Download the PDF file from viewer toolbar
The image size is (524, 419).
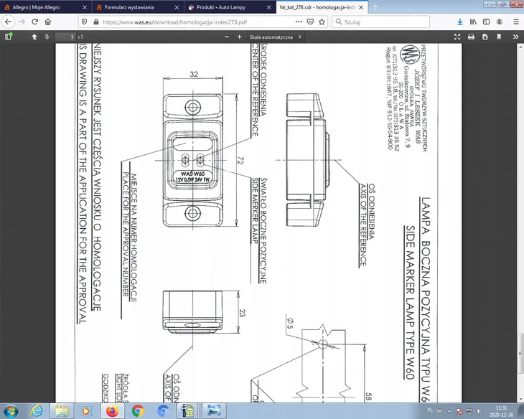coord(485,37)
